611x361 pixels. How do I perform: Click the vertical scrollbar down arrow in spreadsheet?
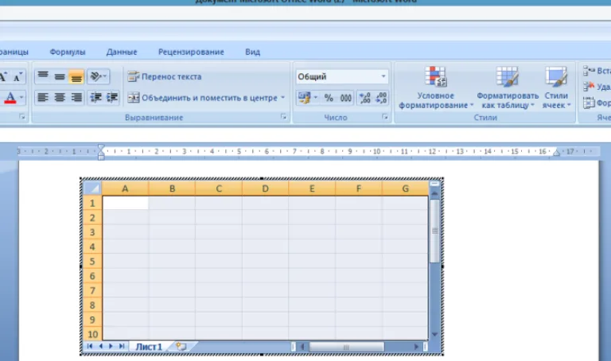tap(435, 335)
